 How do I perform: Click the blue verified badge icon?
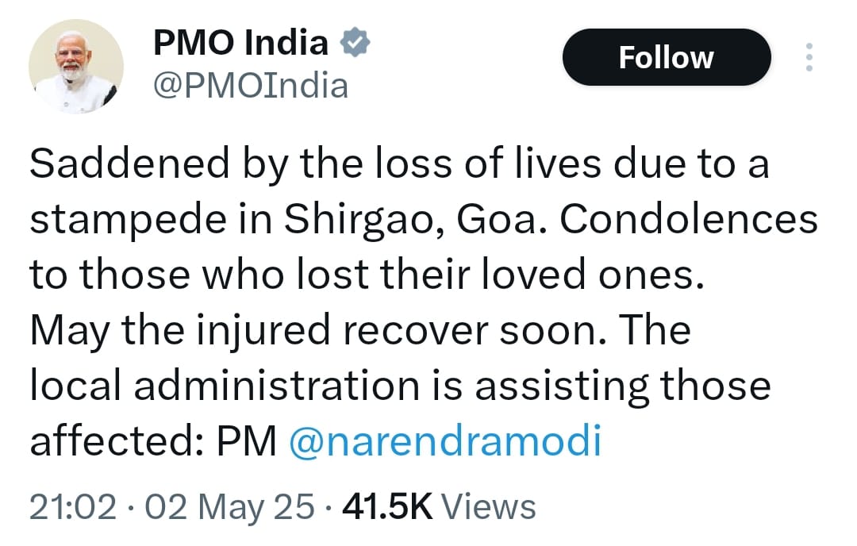tap(355, 42)
